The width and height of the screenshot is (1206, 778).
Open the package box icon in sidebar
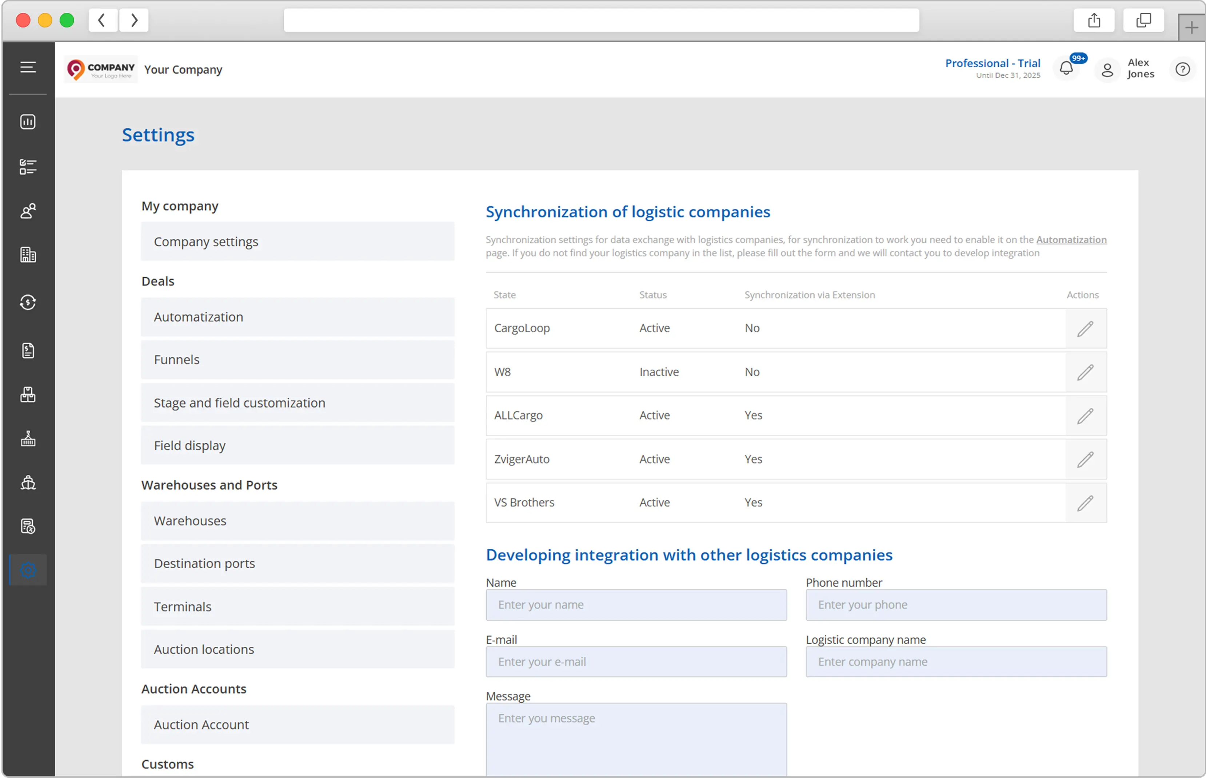28,394
